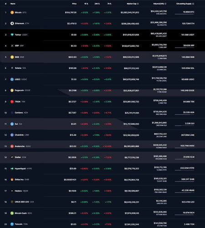
Task: Click Ethereum's price "$2,479.13"
Action: pos(72,24)
